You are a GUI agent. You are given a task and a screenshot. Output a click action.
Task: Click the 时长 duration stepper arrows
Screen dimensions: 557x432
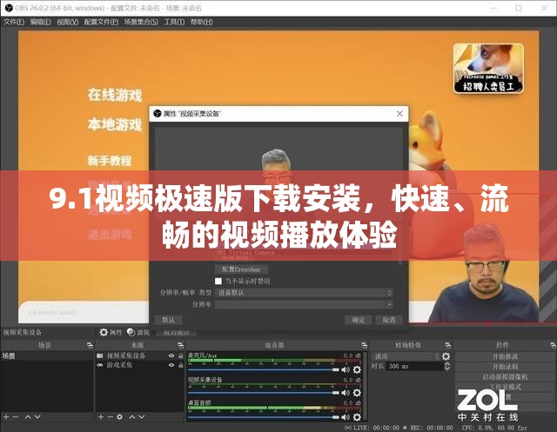coord(447,366)
